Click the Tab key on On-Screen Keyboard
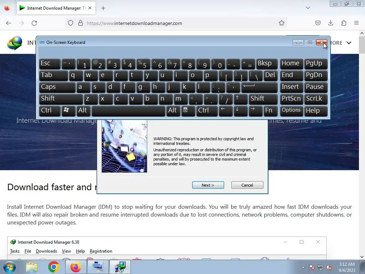 pos(53,76)
